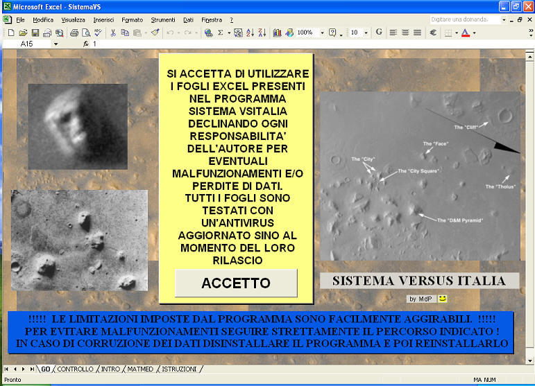Run the spelling check

coord(99,33)
